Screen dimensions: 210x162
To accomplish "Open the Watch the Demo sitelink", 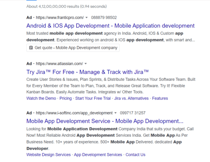I will tap(41, 98).
